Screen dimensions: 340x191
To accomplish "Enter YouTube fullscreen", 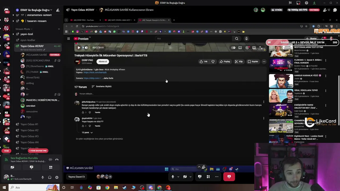I will click(x=261, y=48).
